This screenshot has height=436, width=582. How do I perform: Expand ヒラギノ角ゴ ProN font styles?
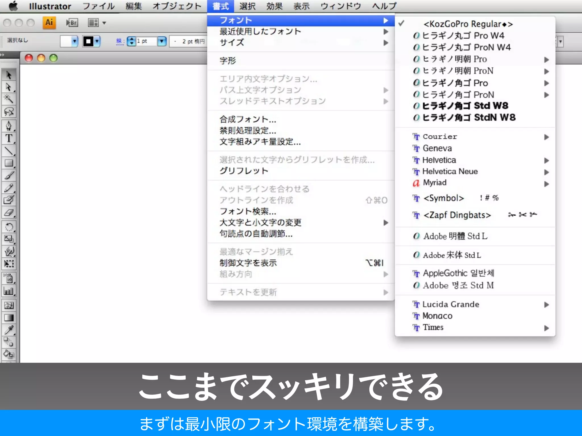pos(475,95)
